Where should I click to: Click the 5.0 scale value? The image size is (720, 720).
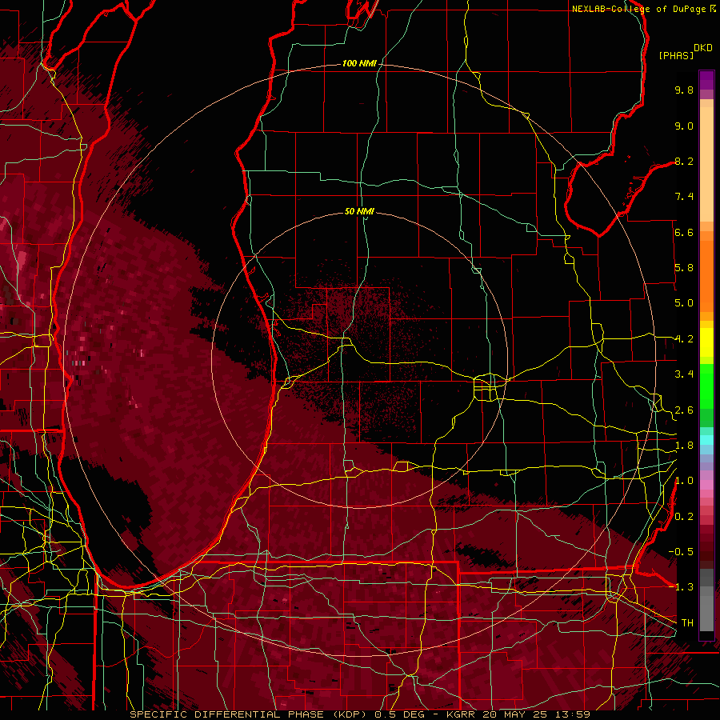click(x=684, y=303)
